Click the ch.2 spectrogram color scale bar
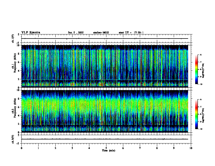The width and height of the screenshot is (215, 166). pyautogui.click(x=196, y=114)
